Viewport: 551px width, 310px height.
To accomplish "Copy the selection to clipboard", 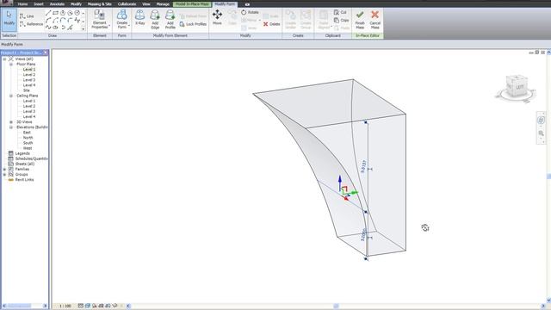I will [x=341, y=21].
